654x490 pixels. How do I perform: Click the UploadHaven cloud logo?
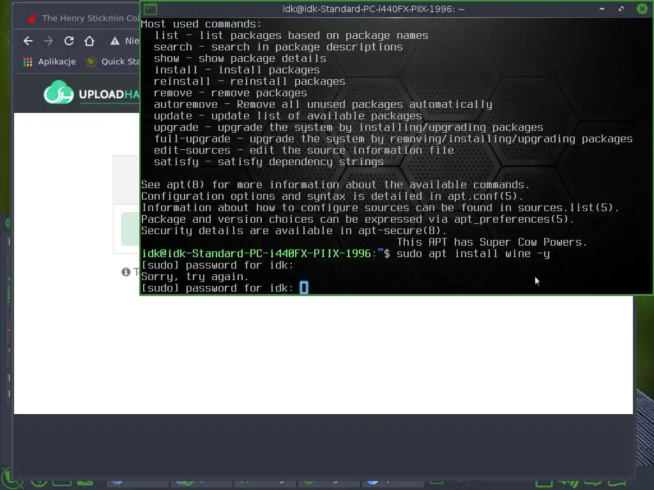58,92
